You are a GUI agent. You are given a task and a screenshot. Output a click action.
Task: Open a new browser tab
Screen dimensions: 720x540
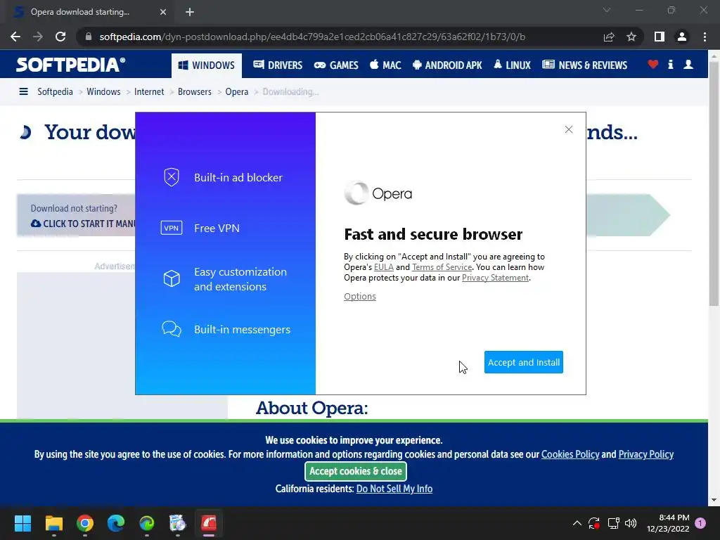[190, 12]
